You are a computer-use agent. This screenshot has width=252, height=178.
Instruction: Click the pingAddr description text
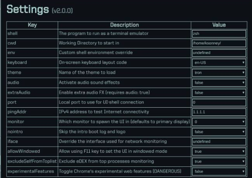pyautogui.click(x=104, y=112)
